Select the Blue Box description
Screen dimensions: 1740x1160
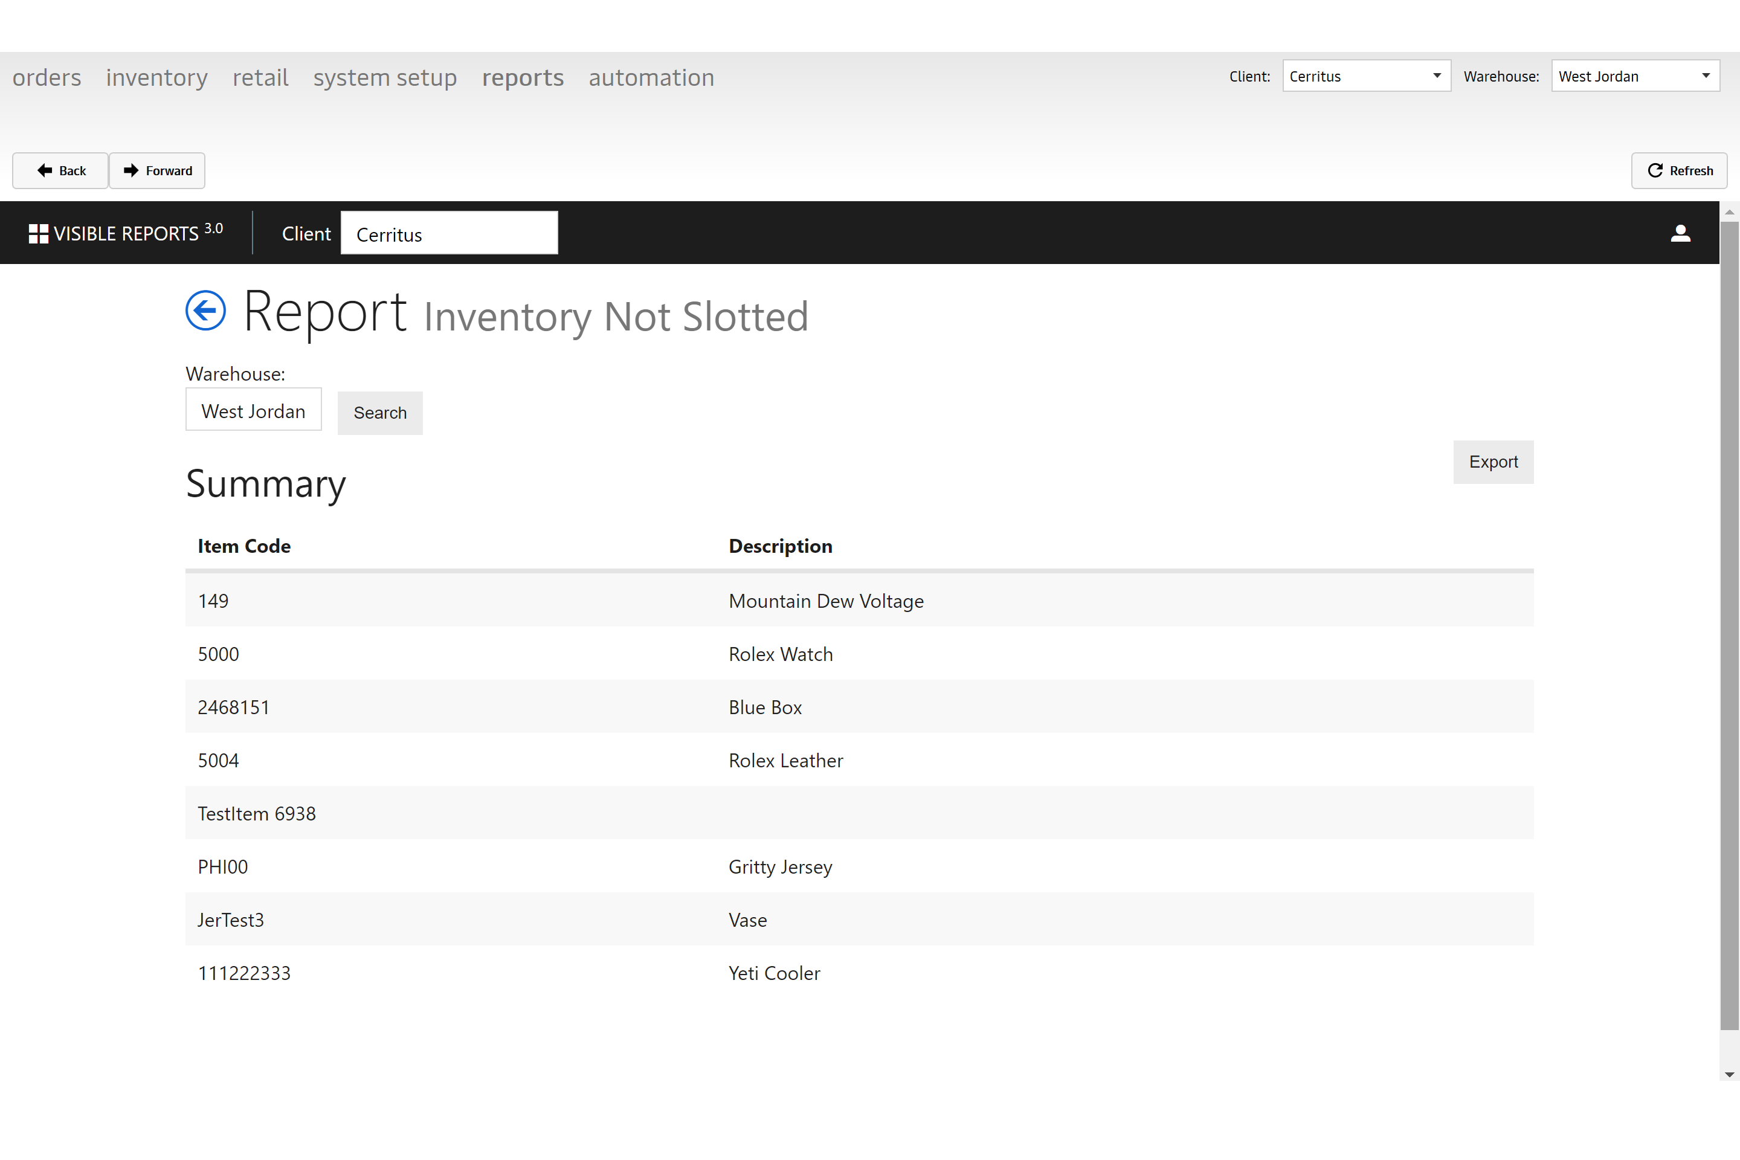pos(765,707)
